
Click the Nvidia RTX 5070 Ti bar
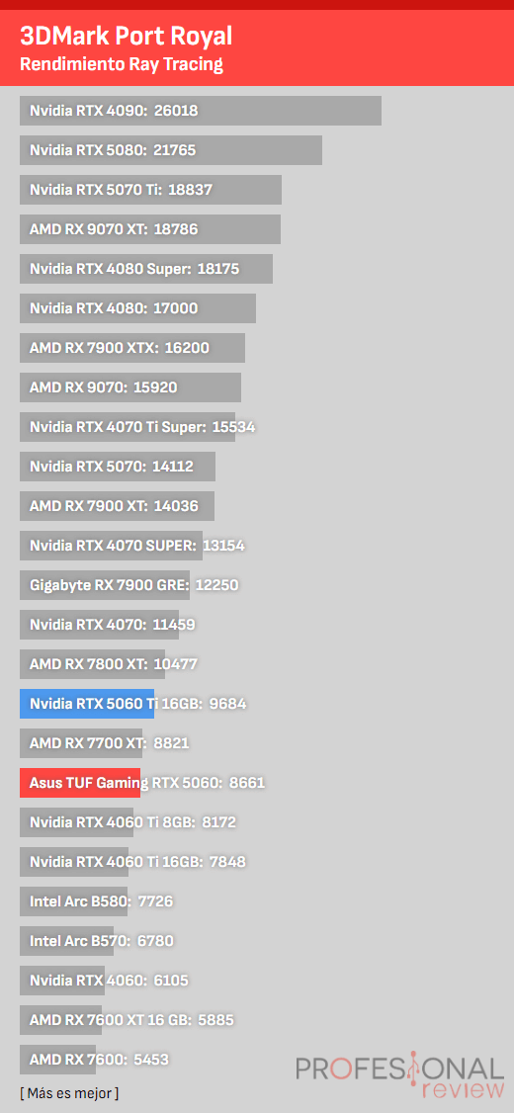pyautogui.click(x=150, y=190)
